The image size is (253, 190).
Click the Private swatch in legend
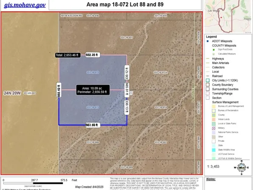click(214, 141)
